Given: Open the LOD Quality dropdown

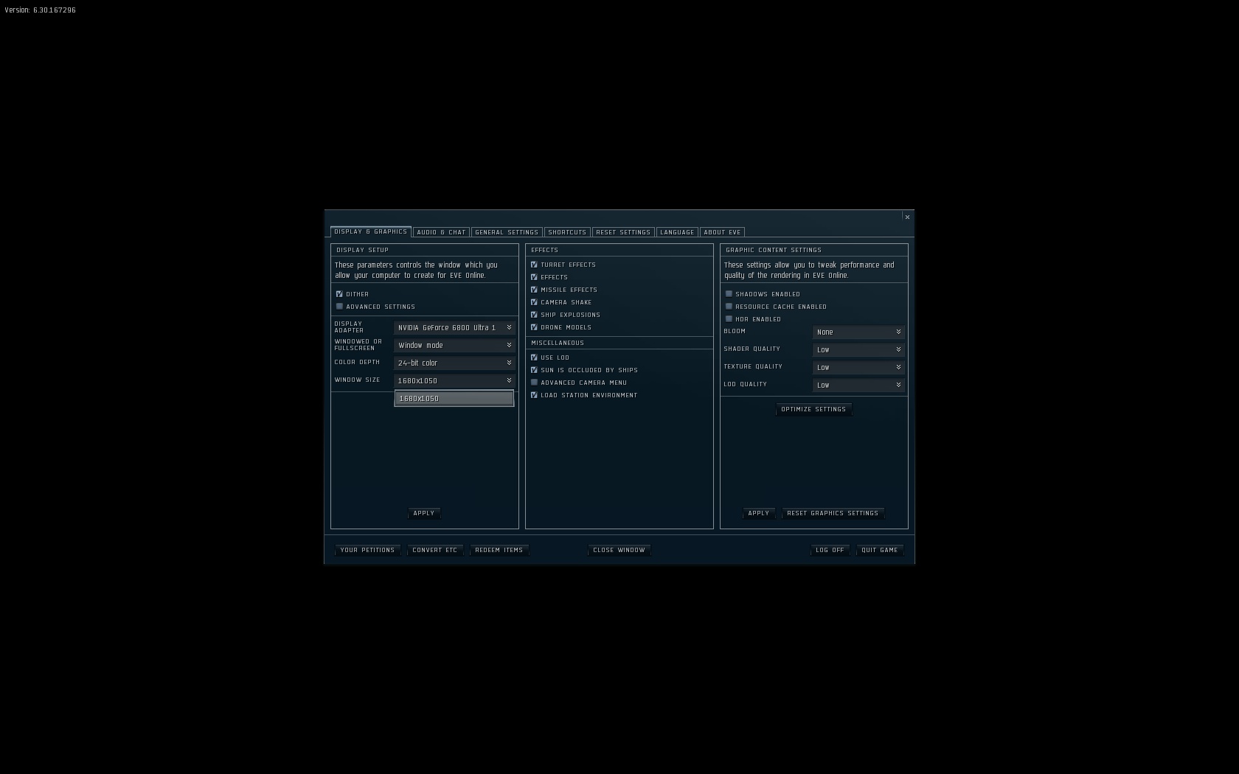Looking at the screenshot, I should tap(858, 386).
